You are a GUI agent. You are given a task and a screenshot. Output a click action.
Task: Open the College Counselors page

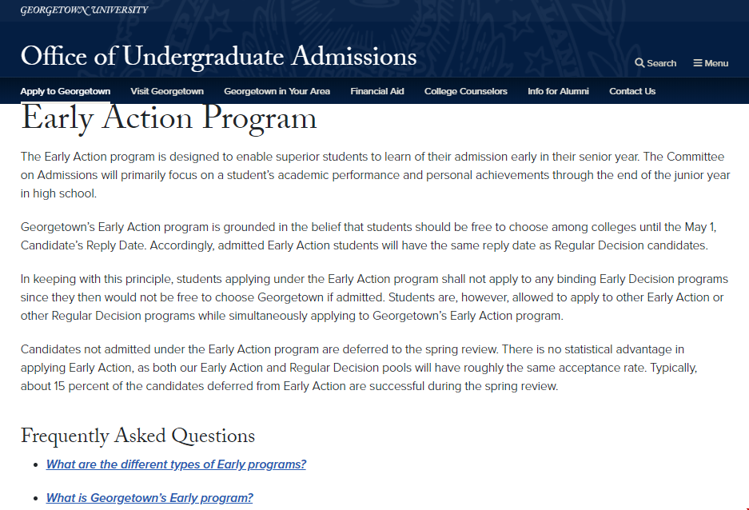466,91
